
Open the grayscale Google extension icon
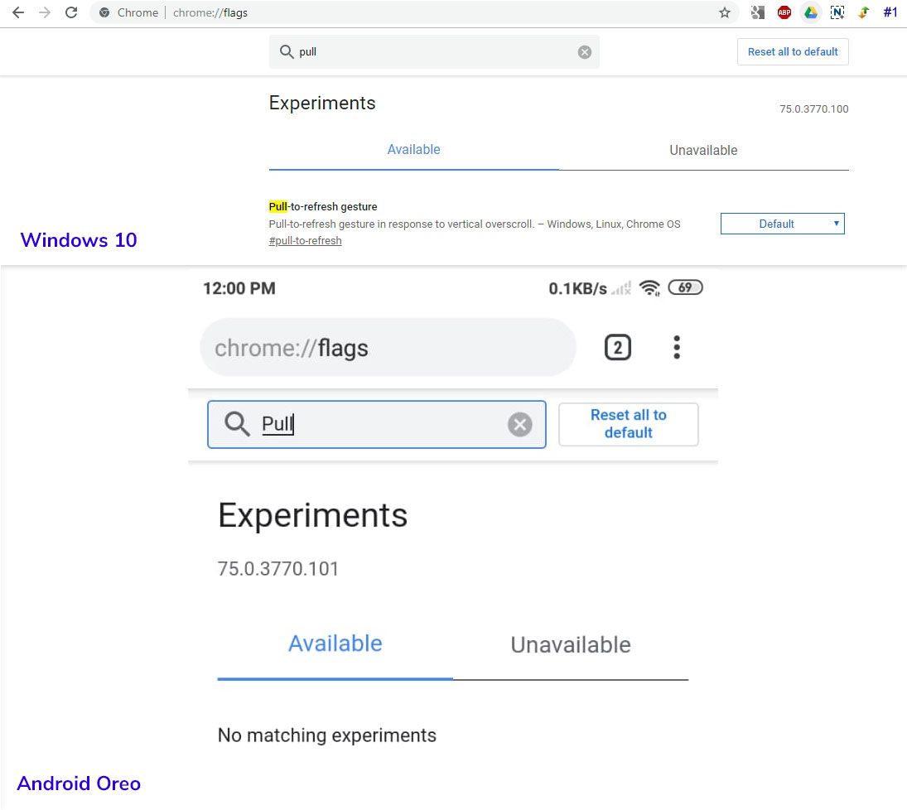(756, 12)
